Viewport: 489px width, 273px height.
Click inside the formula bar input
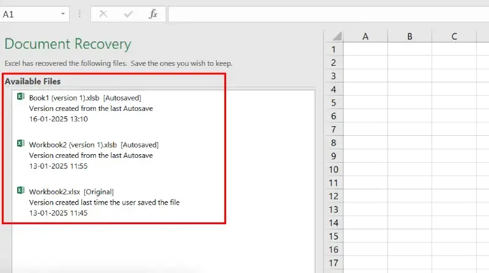[x=329, y=14]
